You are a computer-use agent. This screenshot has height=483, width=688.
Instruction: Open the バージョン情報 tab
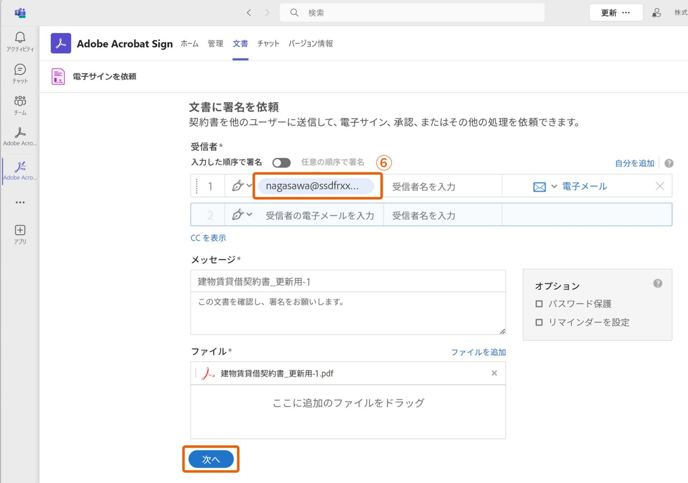(x=310, y=44)
